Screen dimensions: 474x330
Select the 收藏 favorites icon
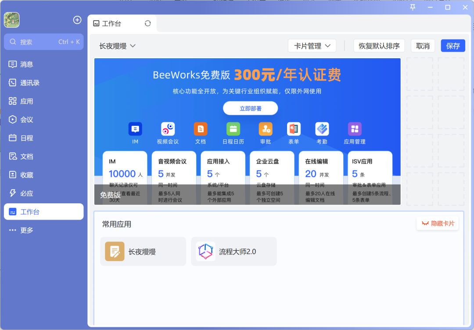(26, 174)
